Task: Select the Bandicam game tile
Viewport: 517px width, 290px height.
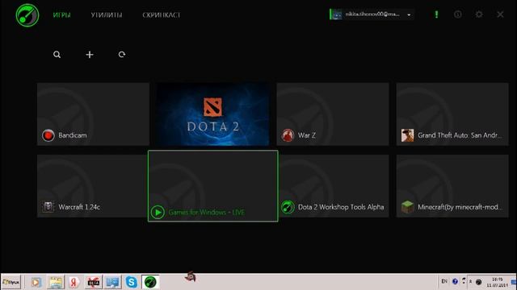Action: pos(93,114)
